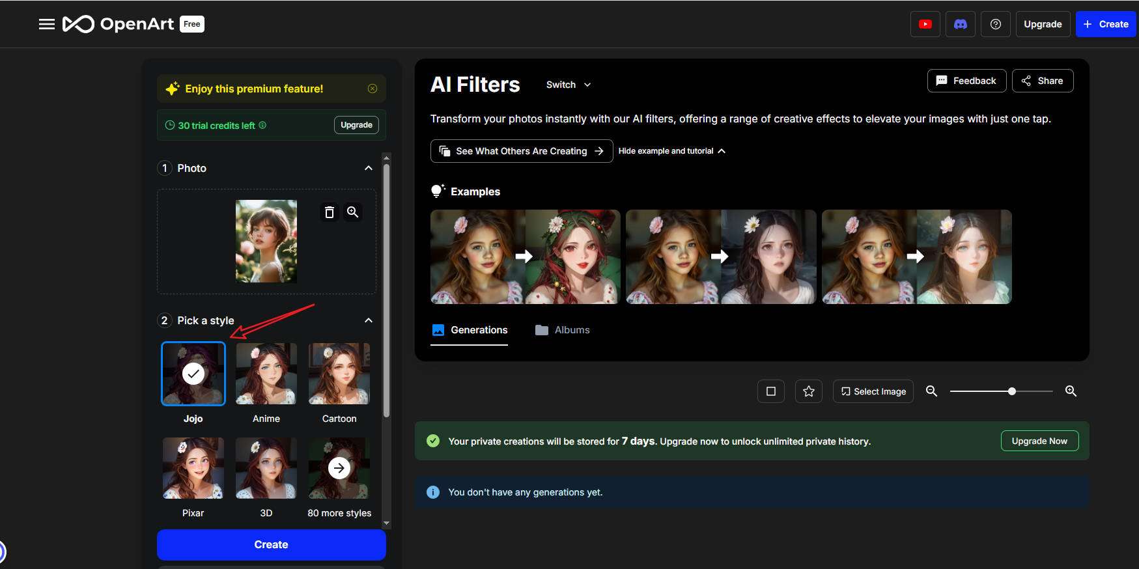Share the AI Filters page
1139x569 pixels.
[x=1043, y=81]
